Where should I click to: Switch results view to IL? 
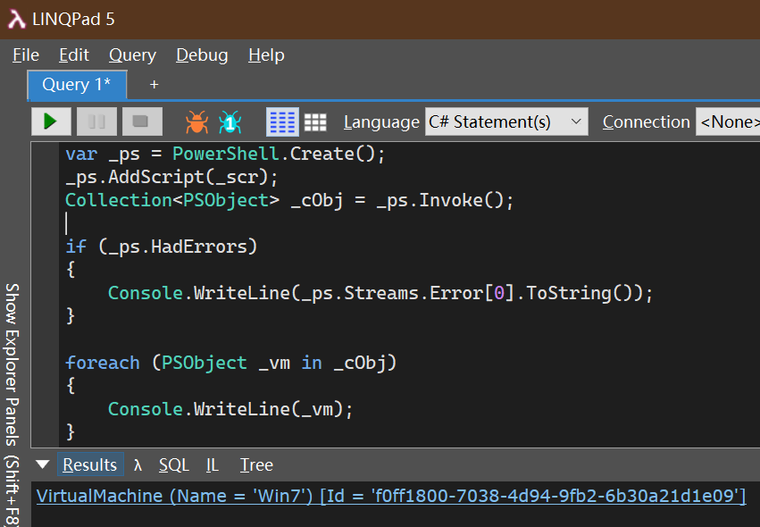click(x=213, y=464)
